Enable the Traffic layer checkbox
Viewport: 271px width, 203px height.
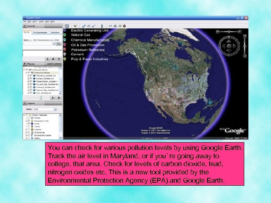click(x=29, y=127)
